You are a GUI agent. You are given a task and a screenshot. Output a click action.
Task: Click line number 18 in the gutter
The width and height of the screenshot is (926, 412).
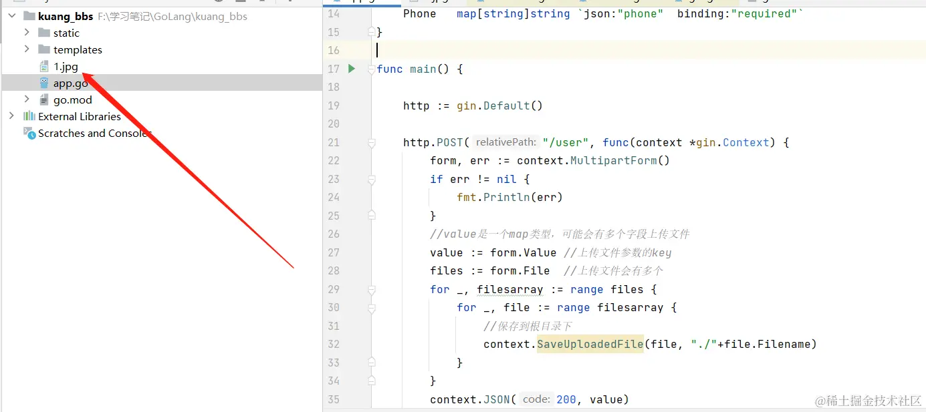[x=334, y=87]
